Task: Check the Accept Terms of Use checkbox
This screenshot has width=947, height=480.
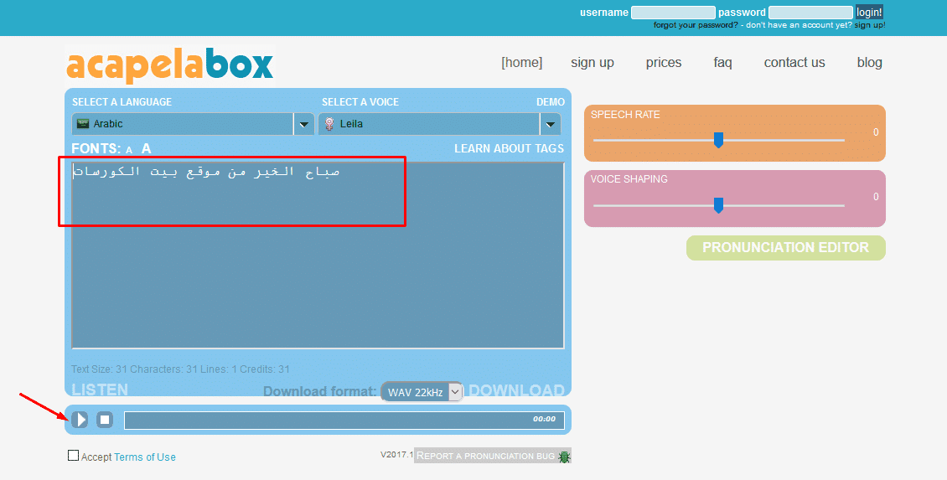Action: click(x=74, y=456)
